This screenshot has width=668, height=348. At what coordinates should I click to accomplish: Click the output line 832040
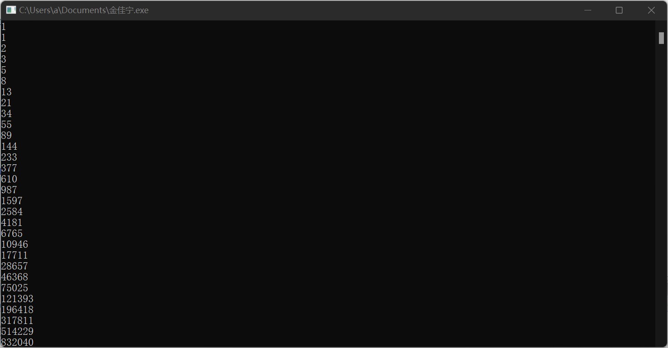17,342
